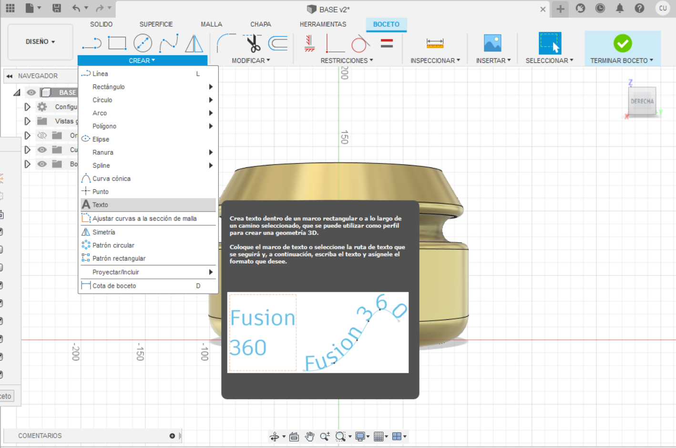Click the Look At icon in navigation bar

pyautogui.click(x=294, y=436)
